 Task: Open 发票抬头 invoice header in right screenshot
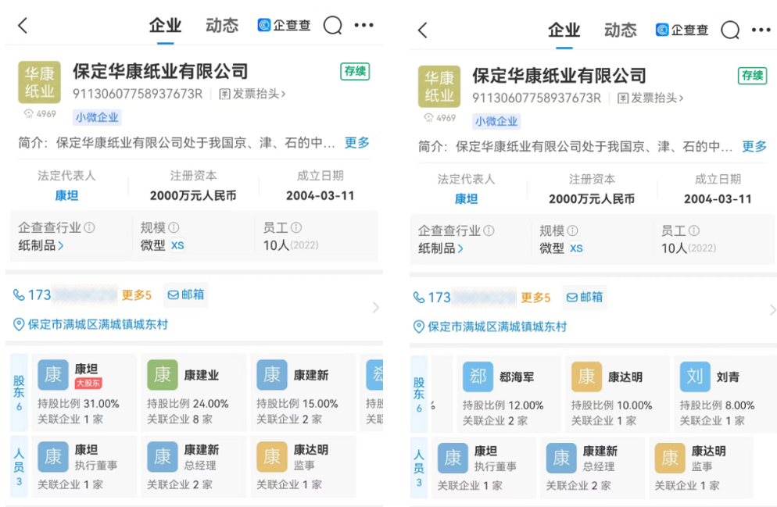(650, 98)
